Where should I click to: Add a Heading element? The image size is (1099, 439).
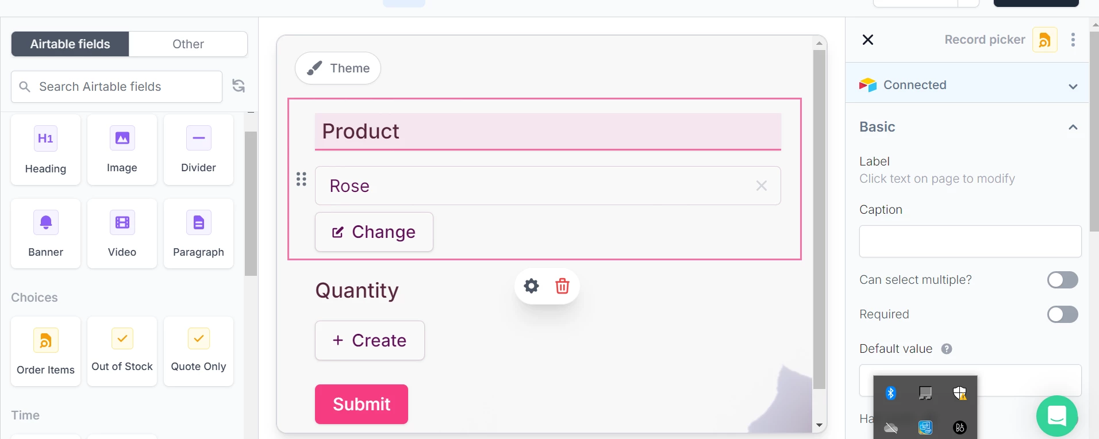coord(45,149)
